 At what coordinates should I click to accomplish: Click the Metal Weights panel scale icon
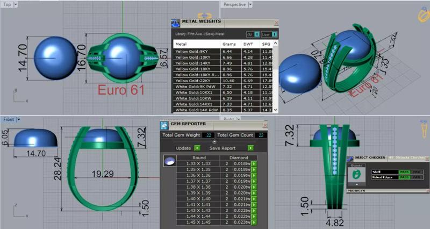coord(176,23)
